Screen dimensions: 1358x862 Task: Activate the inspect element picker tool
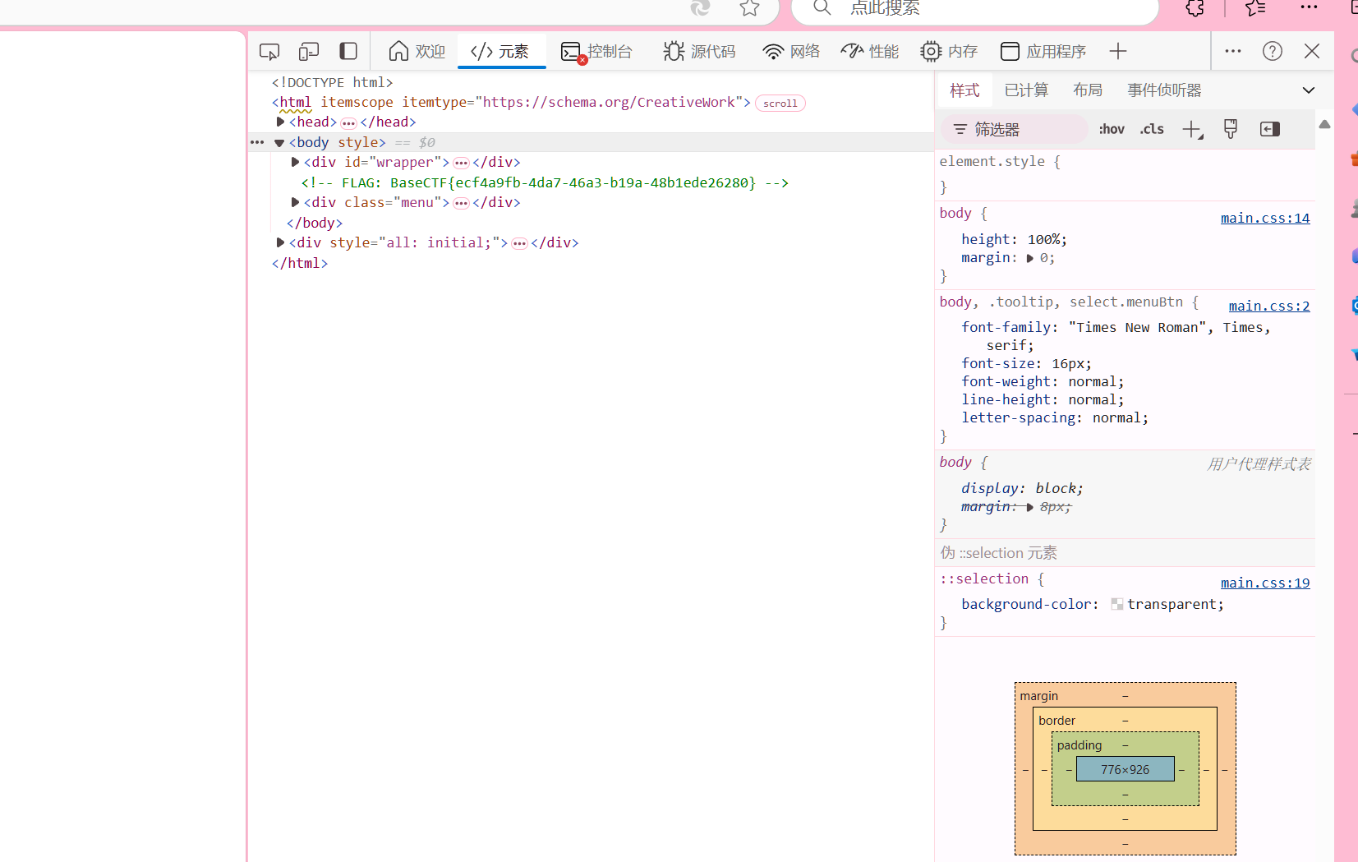269,52
